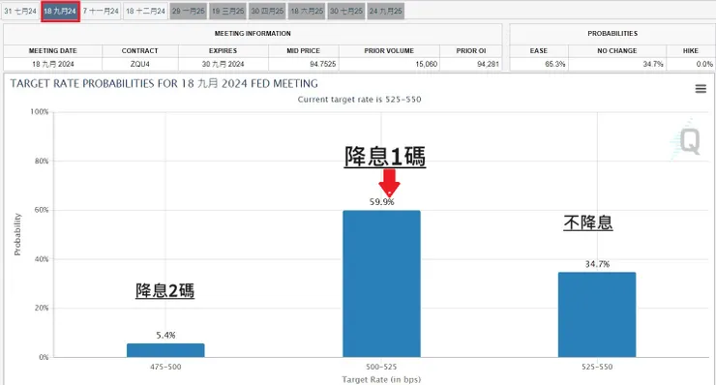Image resolution: width=716 pixels, height=385 pixels.
Task: Click the Target Rate (in bps) axis title
Action: click(381, 379)
